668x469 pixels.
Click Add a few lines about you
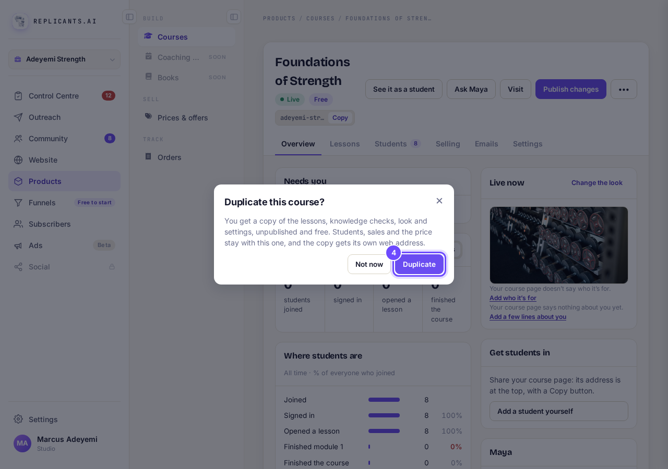pos(528,317)
